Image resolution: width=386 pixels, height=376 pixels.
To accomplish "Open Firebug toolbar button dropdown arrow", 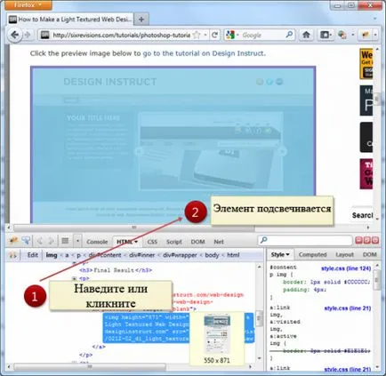I will pyautogui.click(x=375, y=35).
